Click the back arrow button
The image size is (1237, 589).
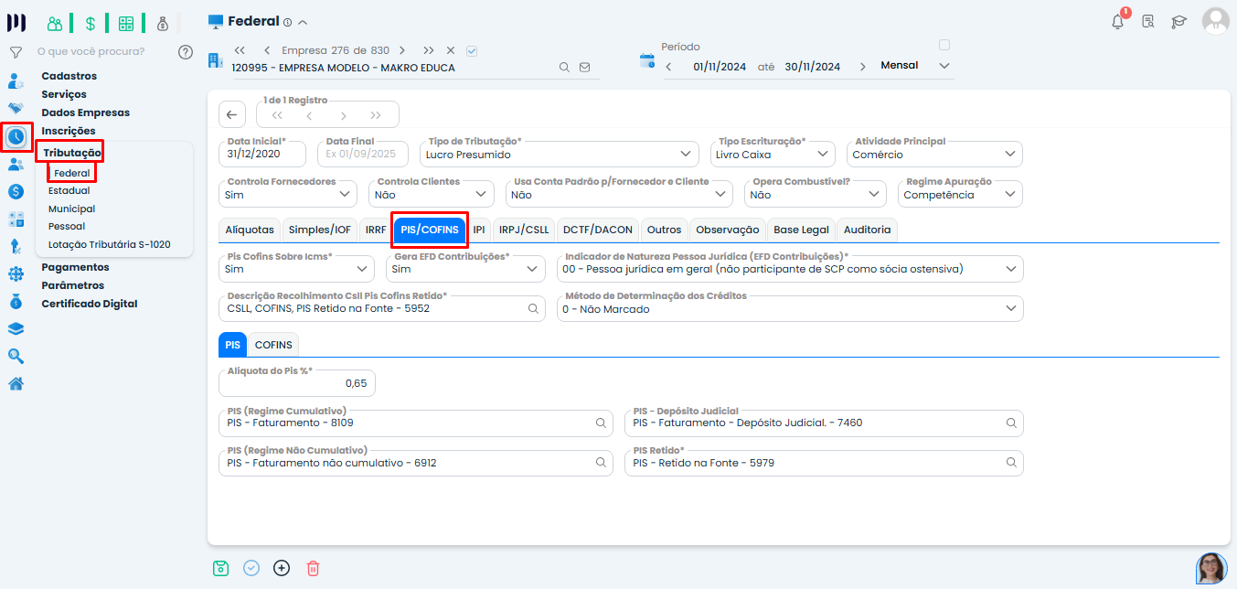point(231,114)
